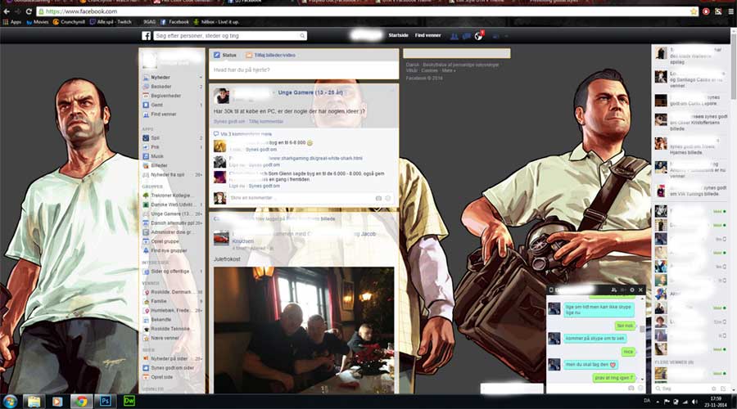
Task: Click the browser back arrow
Action: point(7,11)
